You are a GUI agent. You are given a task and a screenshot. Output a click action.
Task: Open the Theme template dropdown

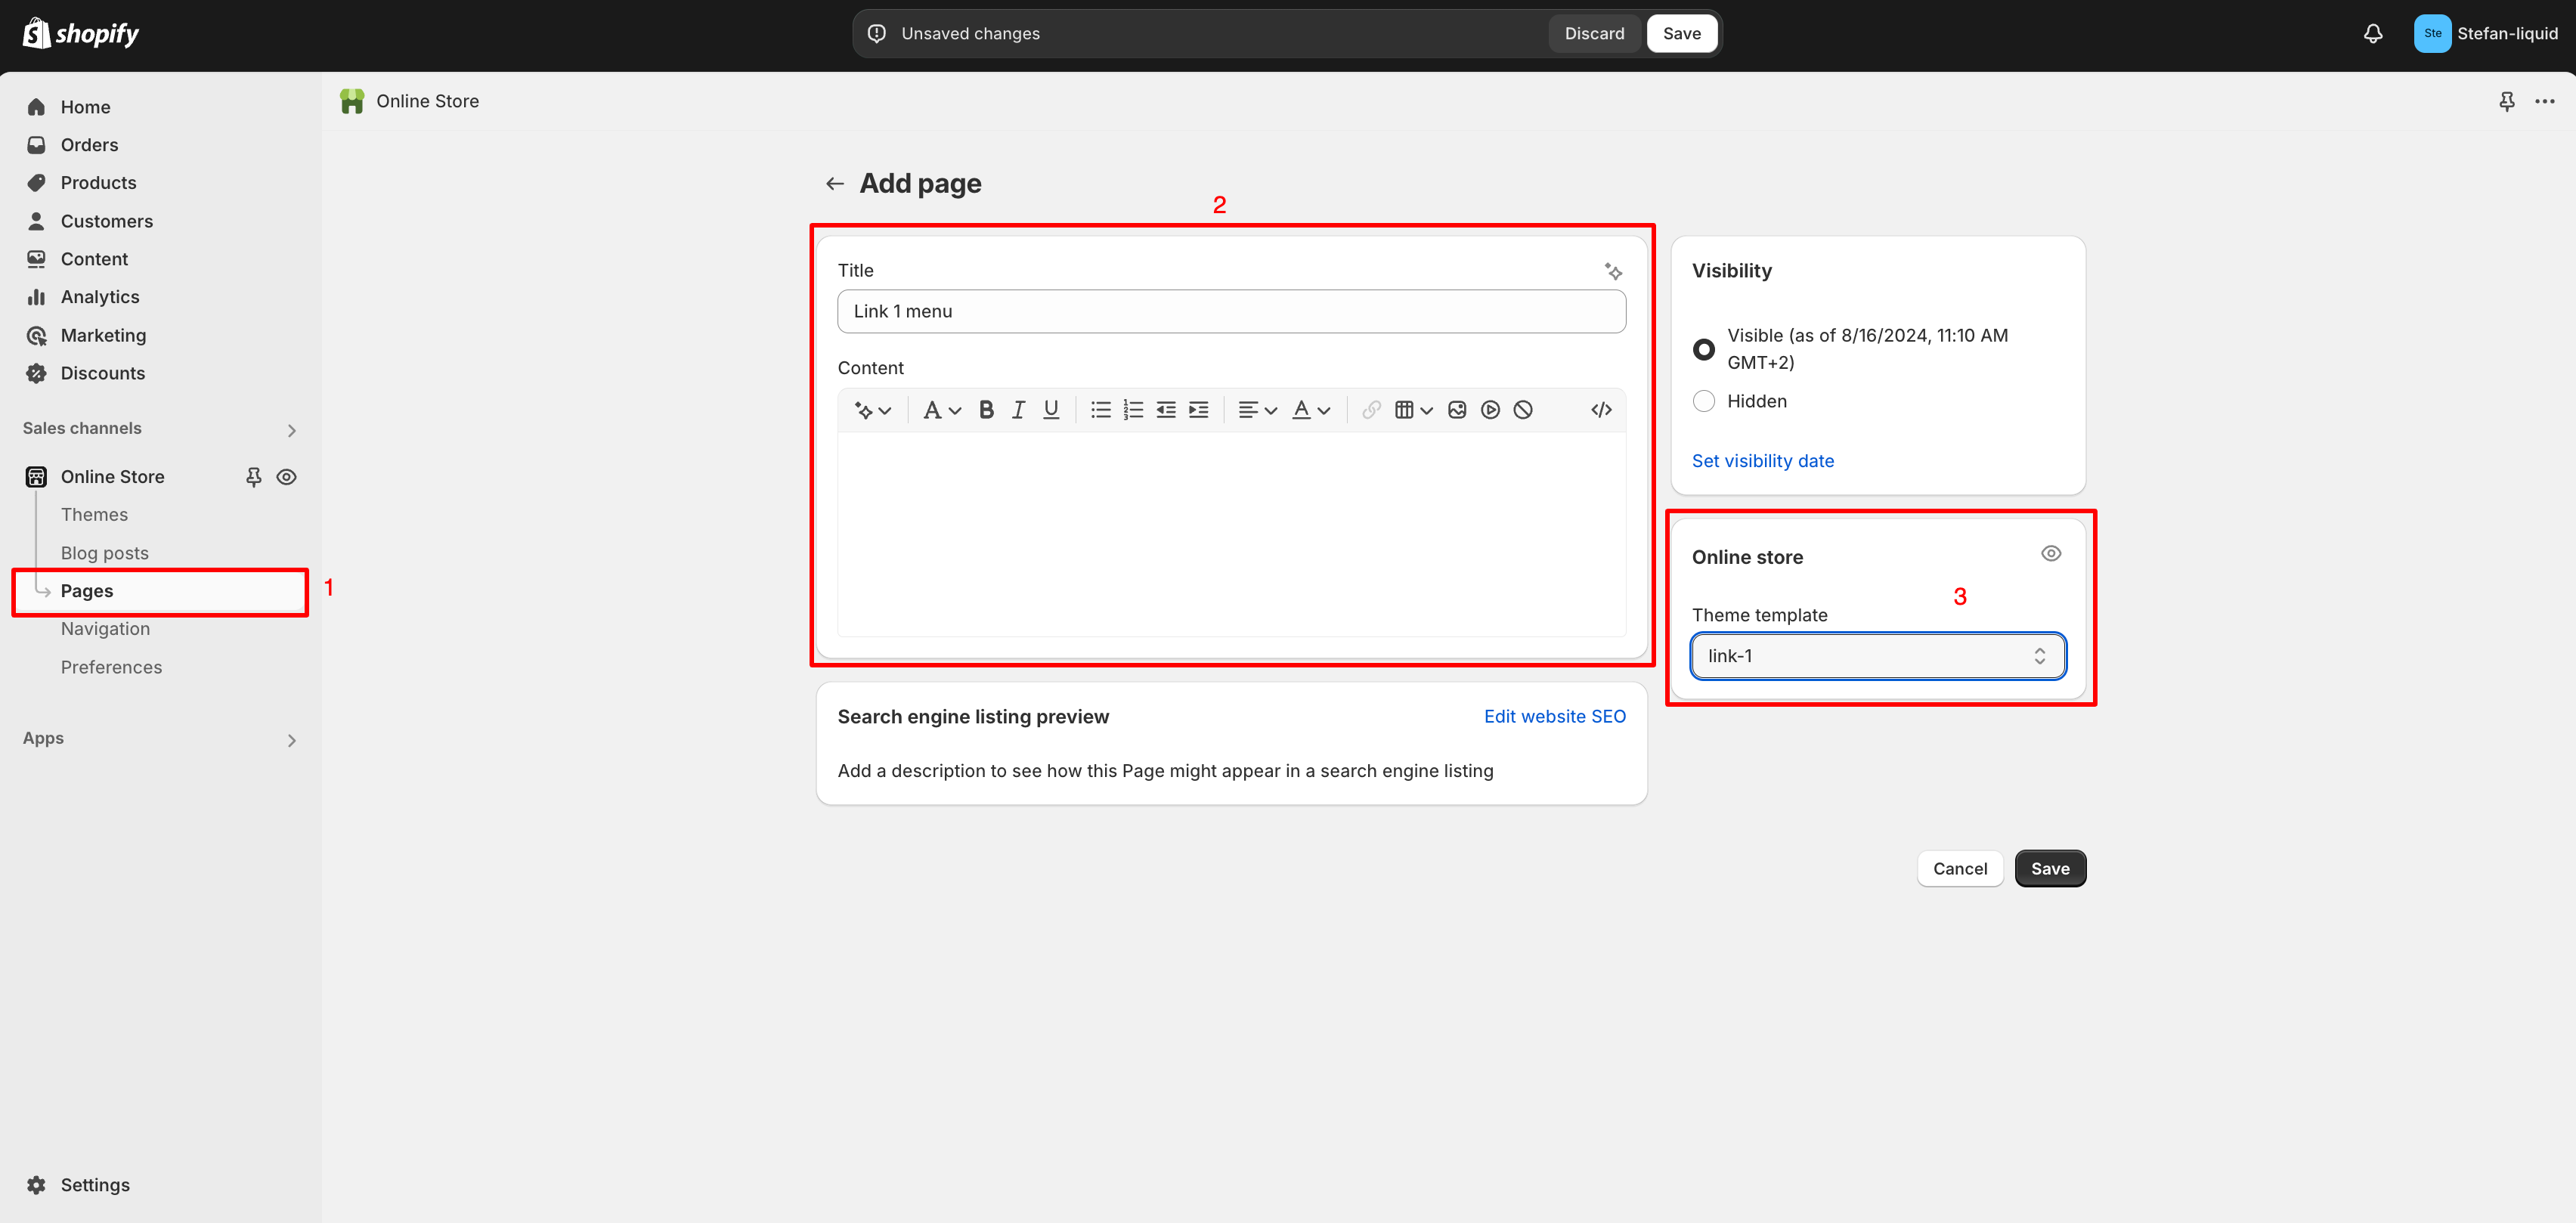(1877, 656)
